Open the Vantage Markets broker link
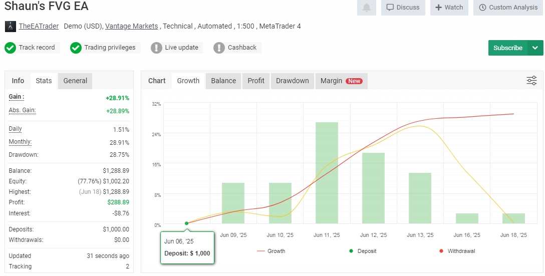This screenshot has height=276, width=545. point(131,26)
